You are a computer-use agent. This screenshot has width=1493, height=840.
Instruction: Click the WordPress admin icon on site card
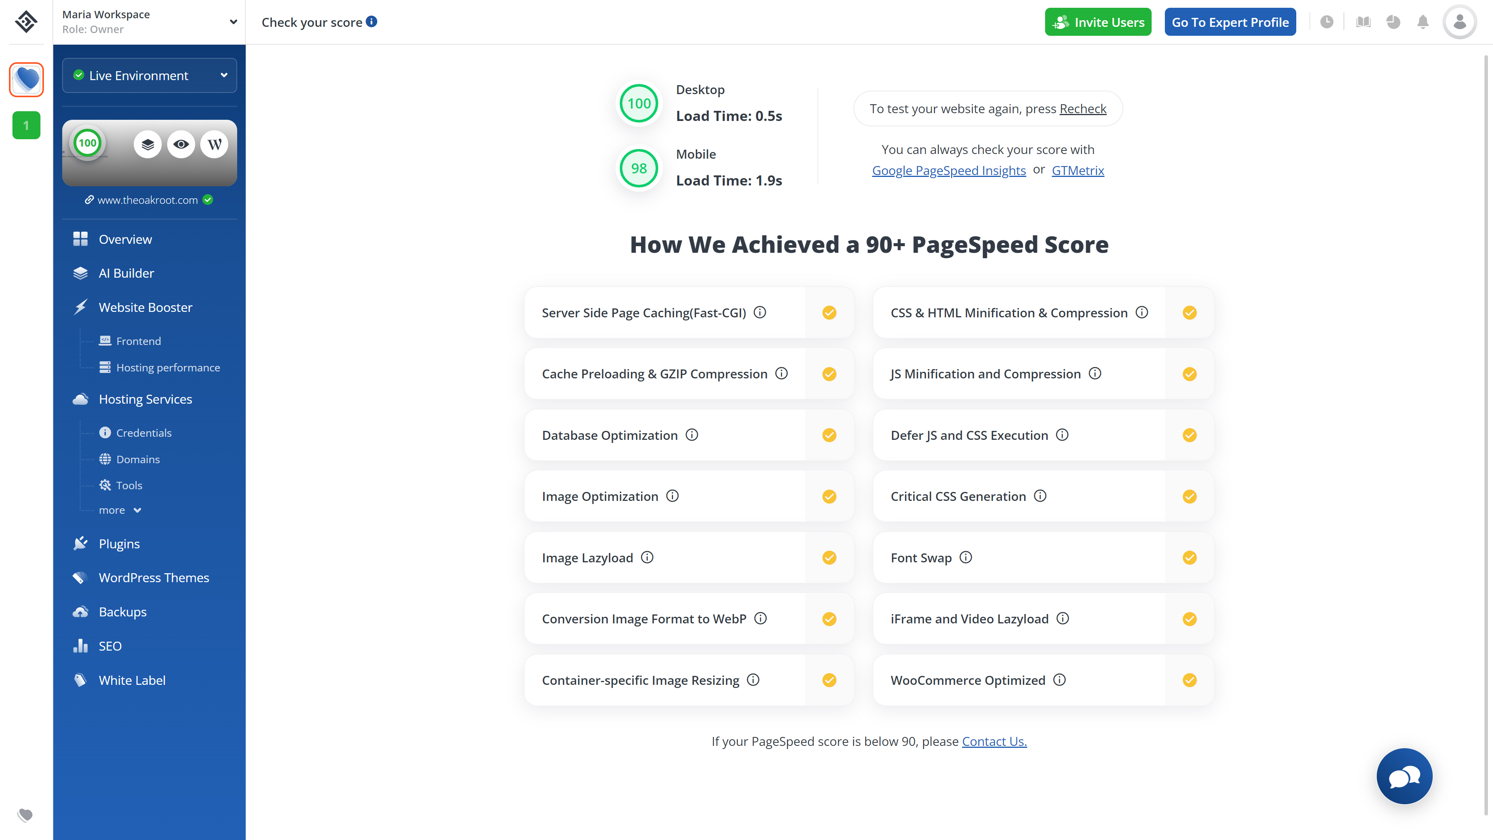pyautogui.click(x=214, y=144)
